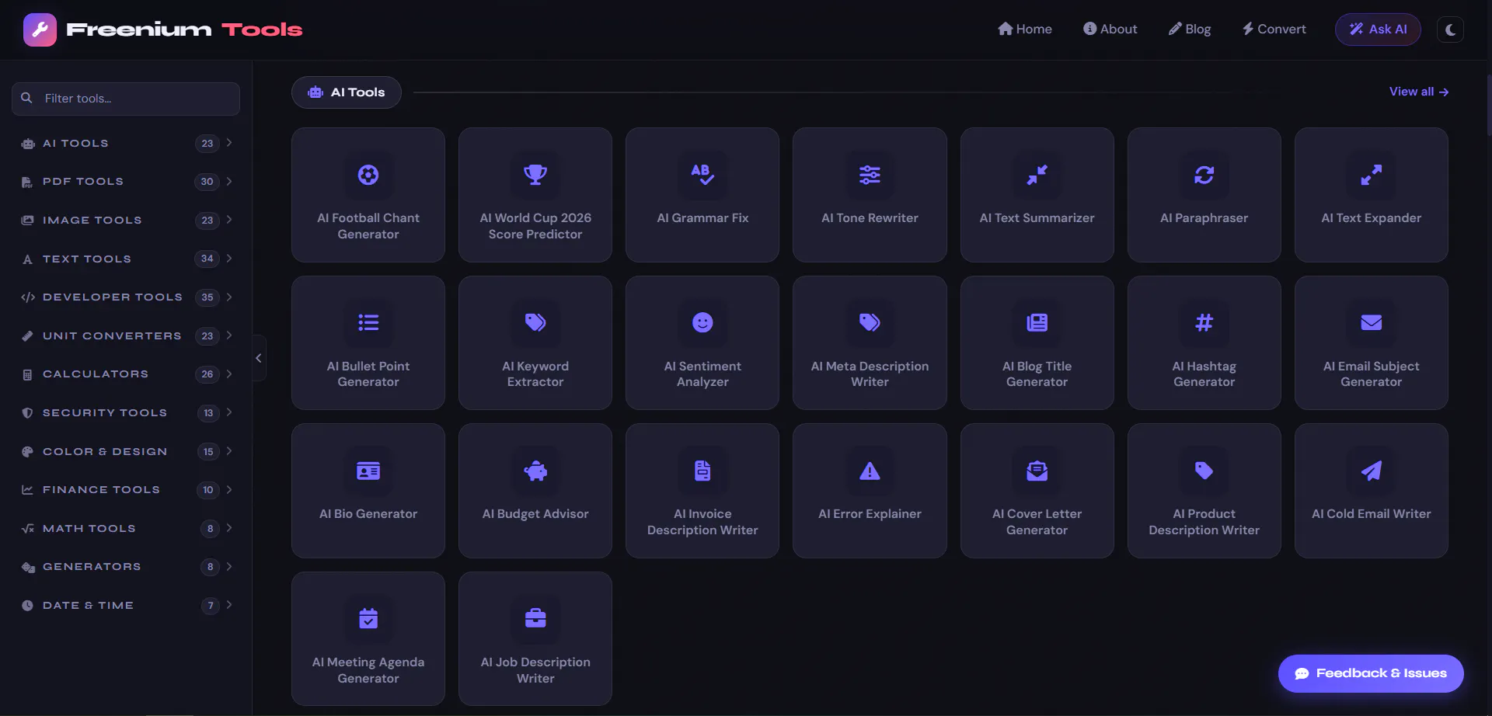Expand the Text Tools sidebar category
Image resolution: width=1492 pixels, height=716 pixels.
point(126,259)
